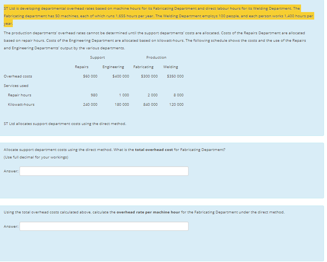Viewport: 327px width, 262px height.
Task: Click the Production column header
Action: 157,57
